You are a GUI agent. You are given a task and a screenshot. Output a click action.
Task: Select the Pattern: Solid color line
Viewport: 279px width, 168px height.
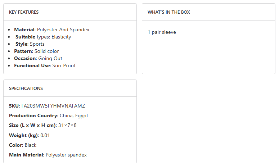pos(36,51)
